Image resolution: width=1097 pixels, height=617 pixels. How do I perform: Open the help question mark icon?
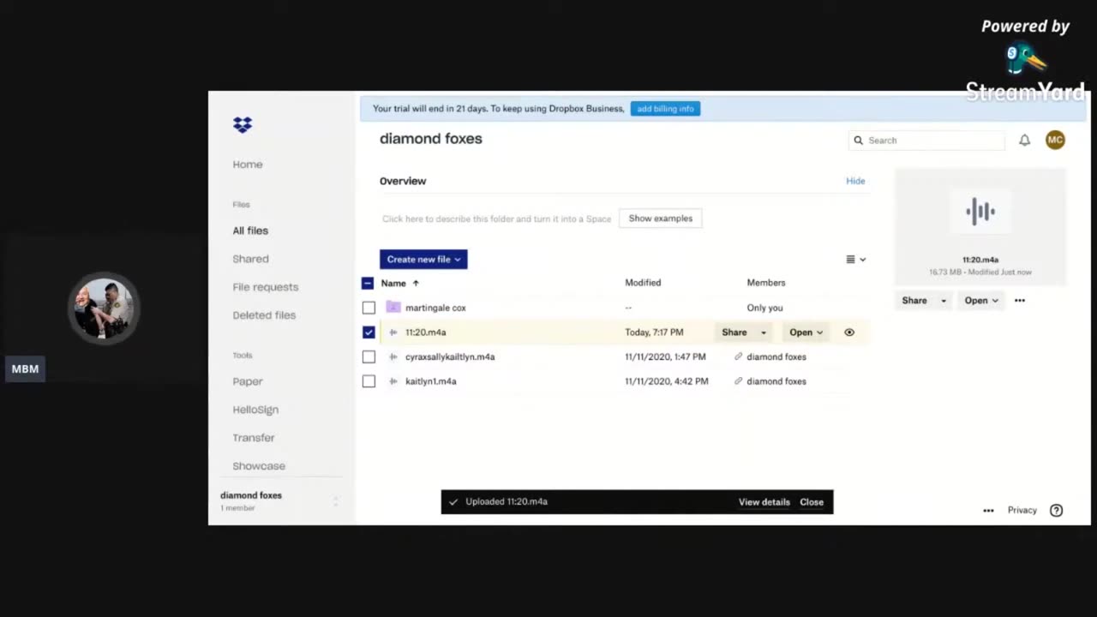click(1056, 510)
